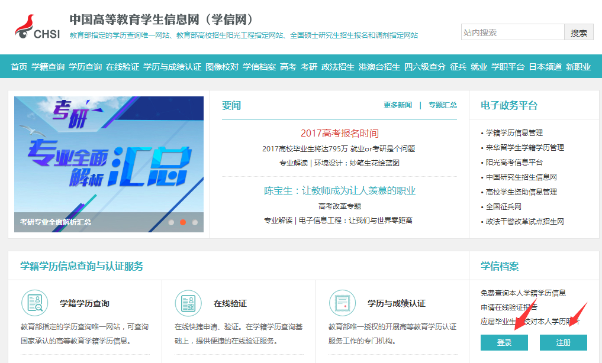Open the 新职业 navigation item
The height and width of the screenshot is (363, 602).
(x=578, y=67)
